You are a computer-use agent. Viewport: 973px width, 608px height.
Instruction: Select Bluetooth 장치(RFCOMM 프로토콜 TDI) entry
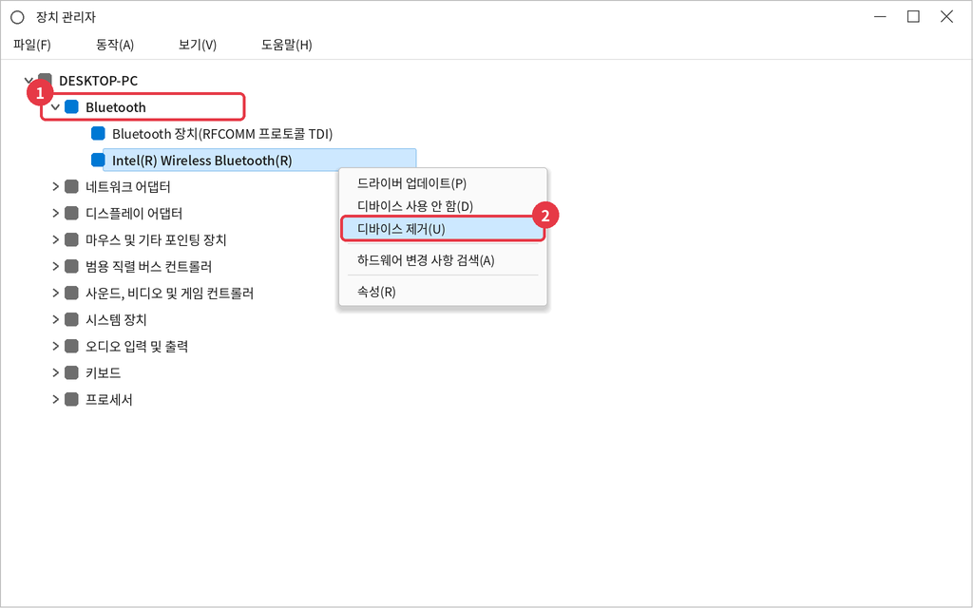(222, 134)
